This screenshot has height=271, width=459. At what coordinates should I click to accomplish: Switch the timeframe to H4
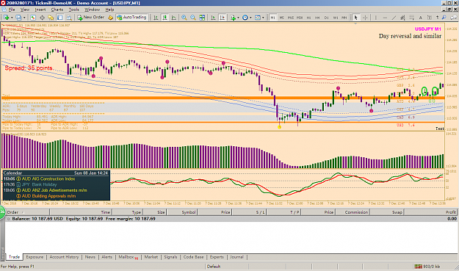[x=317, y=18]
